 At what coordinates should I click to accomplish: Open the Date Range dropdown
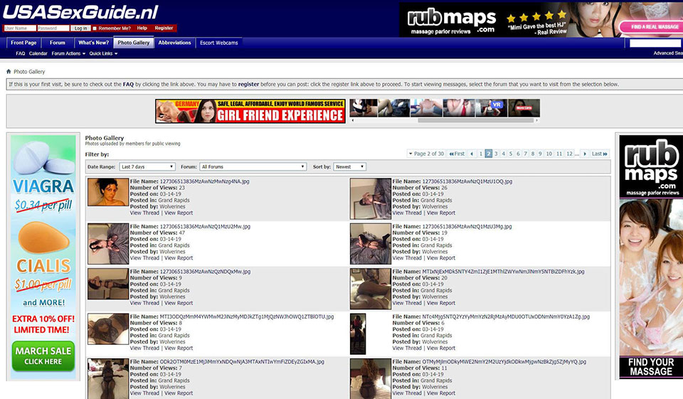click(147, 167)
